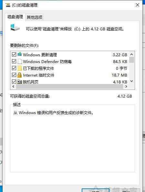Select the 磁盘清理 tab
The width and height of the screenshot is (145, 192).
pyautogui.click(x=15, y=17)
